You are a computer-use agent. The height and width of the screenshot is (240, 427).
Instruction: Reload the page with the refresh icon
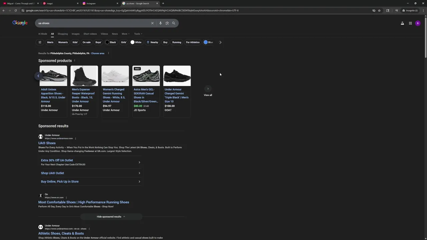(16, 10)
